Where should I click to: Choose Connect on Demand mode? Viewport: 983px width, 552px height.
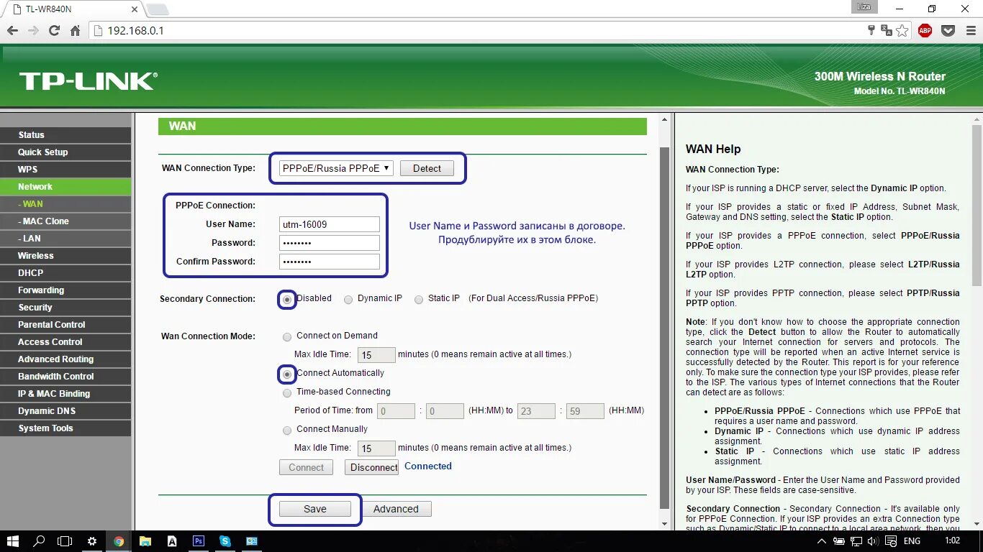[x=287, y=336]
